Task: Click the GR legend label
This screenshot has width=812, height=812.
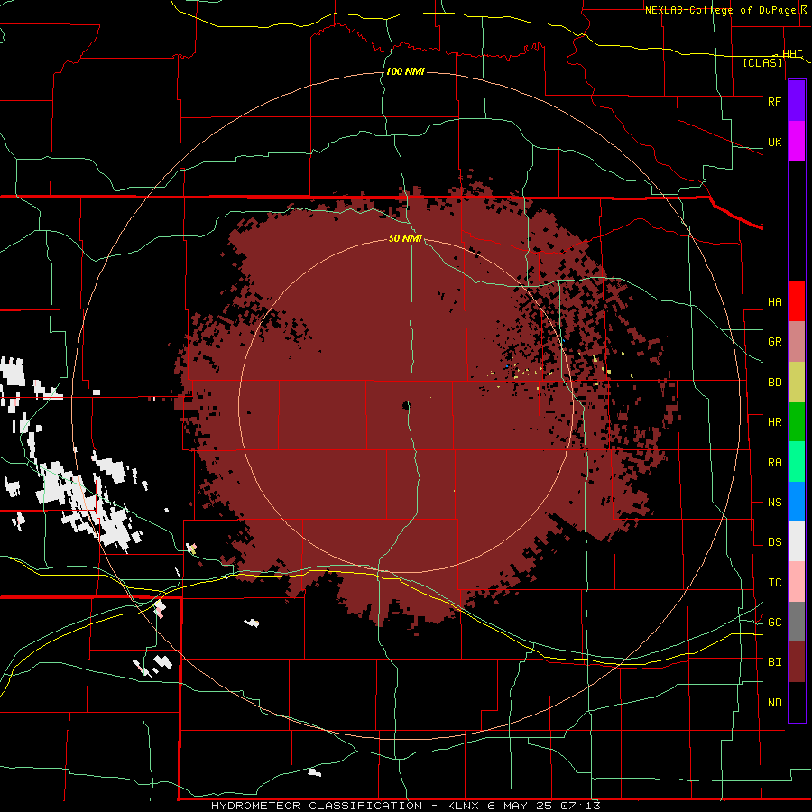Action: (x=774, y=342)
